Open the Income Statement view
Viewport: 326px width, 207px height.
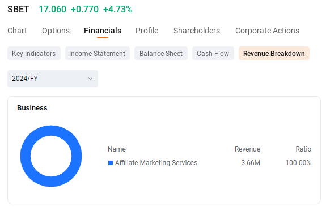pyautogui.click(x=98, y=53)
